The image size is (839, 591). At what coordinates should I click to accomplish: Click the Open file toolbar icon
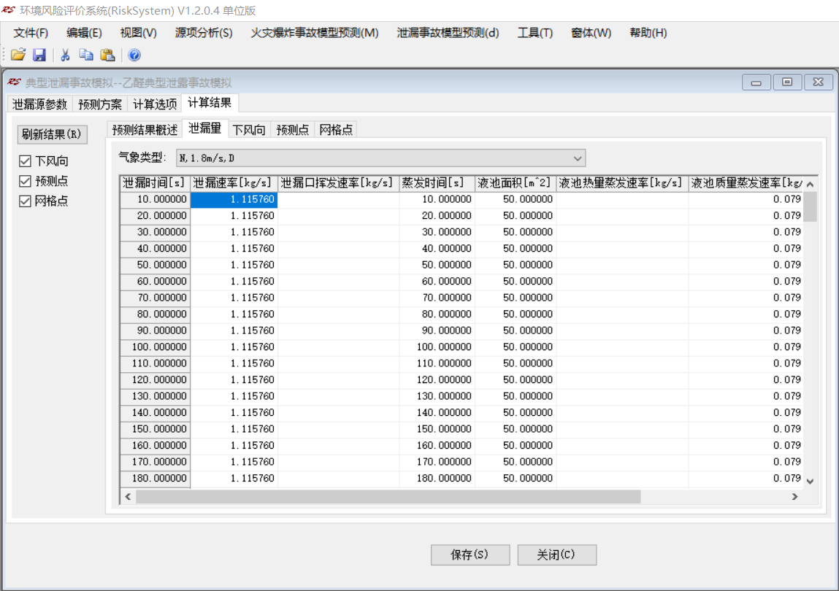pyautogui.click(x=18, y=55)
